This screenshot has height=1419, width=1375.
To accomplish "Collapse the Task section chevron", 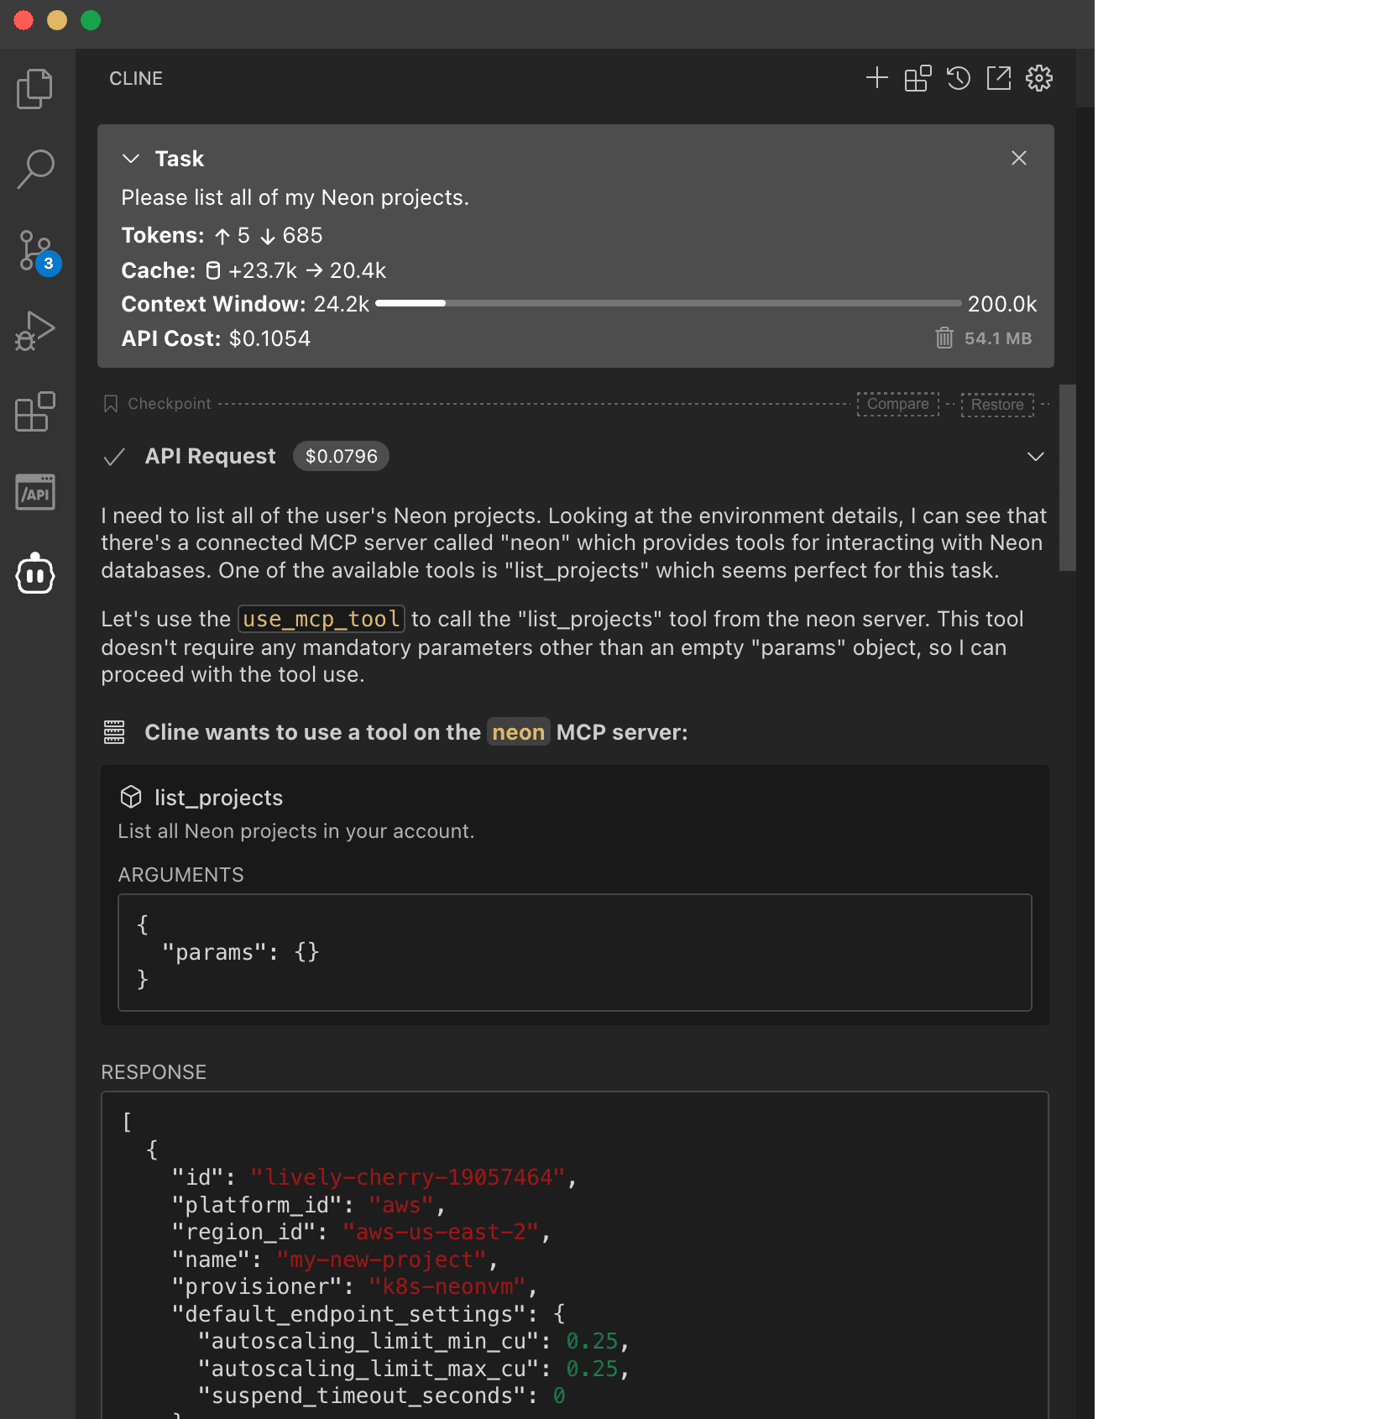I will pos(130,158).
